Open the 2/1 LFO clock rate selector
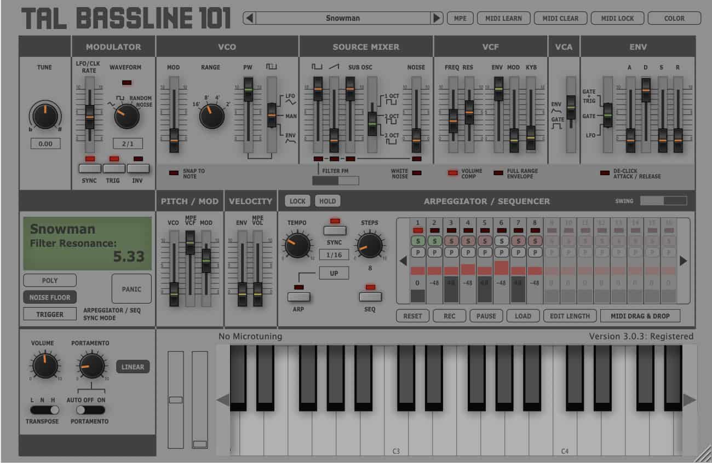Screen dimensions: 712x463 pyautogui.click(x=127, y=143)
